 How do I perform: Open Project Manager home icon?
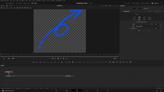(x=157, y=91)
